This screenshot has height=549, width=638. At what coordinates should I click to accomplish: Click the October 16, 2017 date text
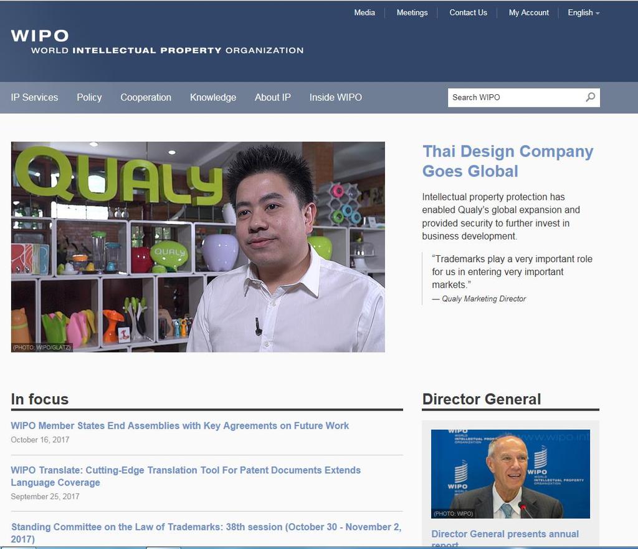40,440
